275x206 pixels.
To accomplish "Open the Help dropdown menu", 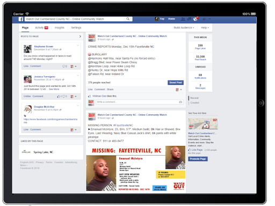I will tap(205, 27).
